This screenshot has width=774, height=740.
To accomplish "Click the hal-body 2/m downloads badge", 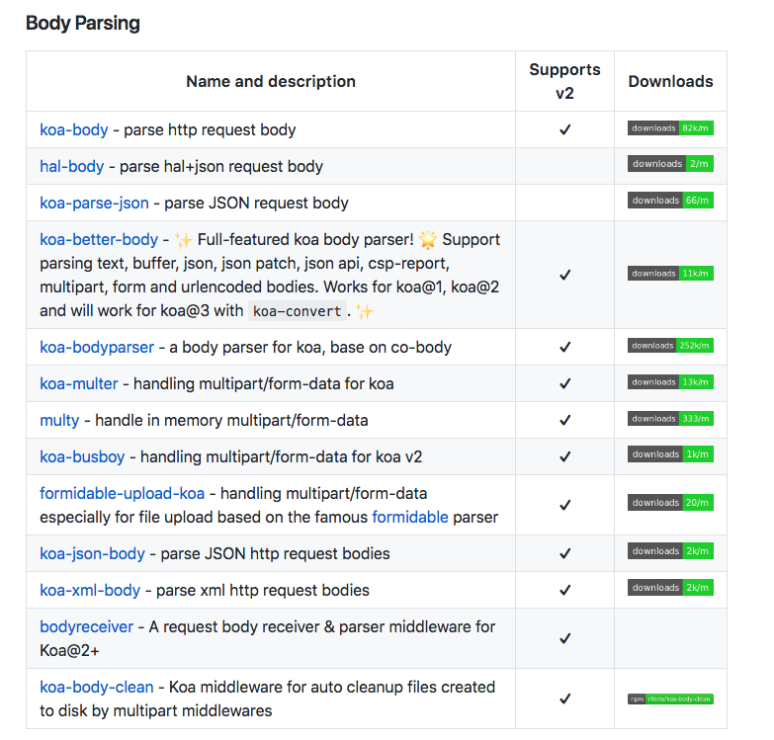I will (670, 164).
